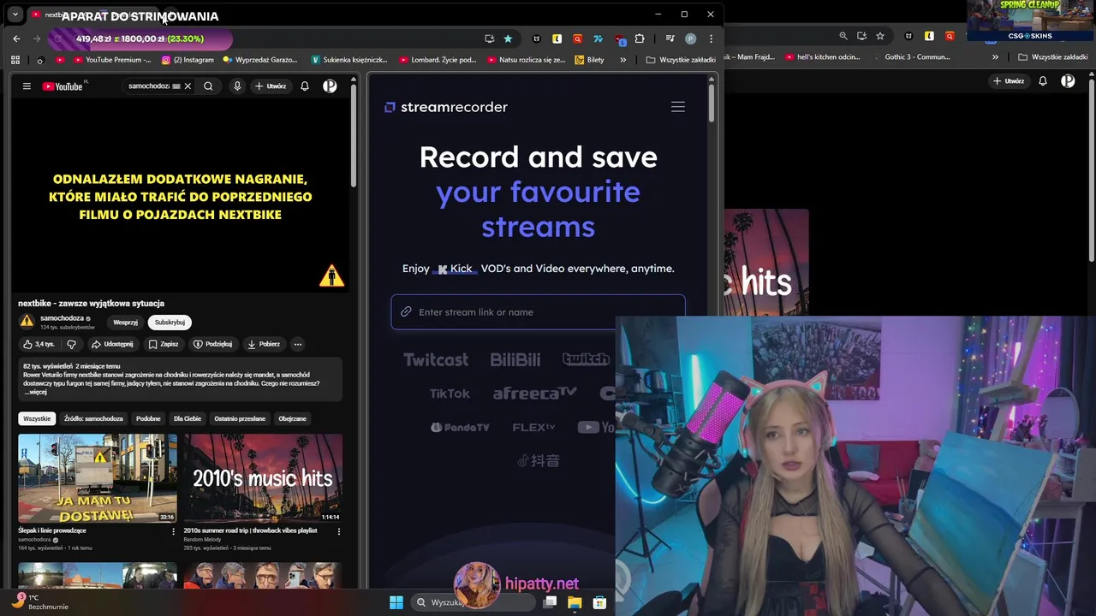
Task: Click bookmark star in background browser window
Action: pos(880,36)
